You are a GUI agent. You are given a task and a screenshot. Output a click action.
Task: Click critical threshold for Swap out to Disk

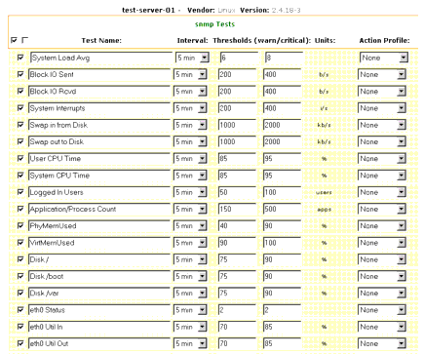pyautogui.click(x=282, y=142)
